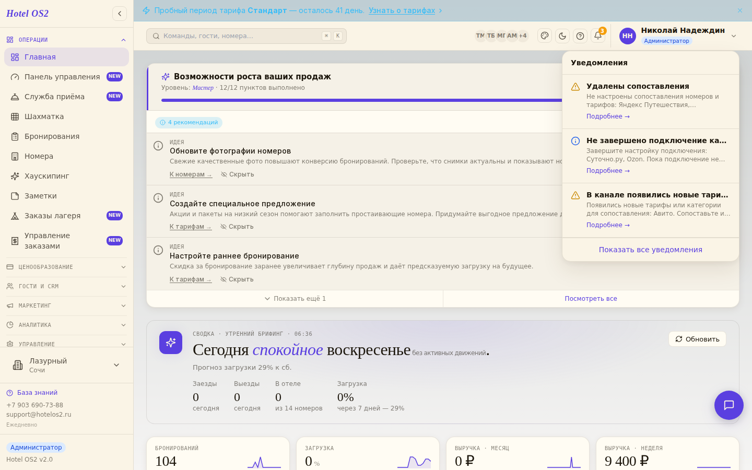752x470 pixels.
Task: Open the theme palette icon
Action: [x=545, y=36]
